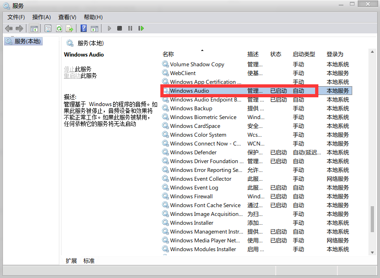The width and height of the screenshot is (380, 278).
Task: Select the Windows Font Cache Service name
Action: (x=205, y=205)
